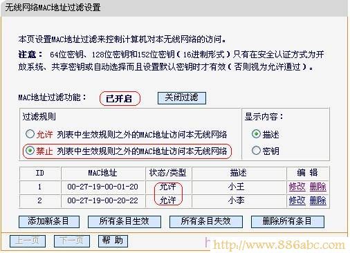Click 删除 link for entry 小李
Screen dimensions: 350x253
coord(318,200)
